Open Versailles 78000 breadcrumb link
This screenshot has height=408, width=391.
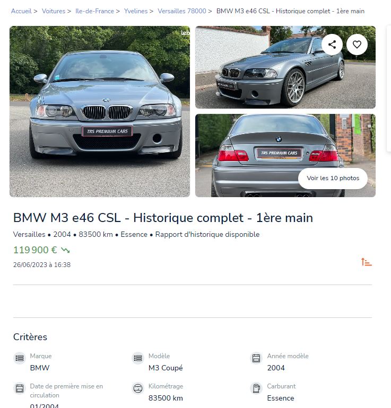tap(182, 11)
